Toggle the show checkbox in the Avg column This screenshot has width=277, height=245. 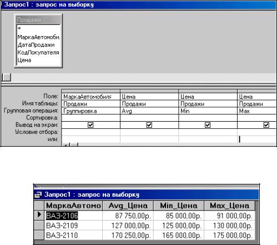pyautogui.click(x=149, y=125)
